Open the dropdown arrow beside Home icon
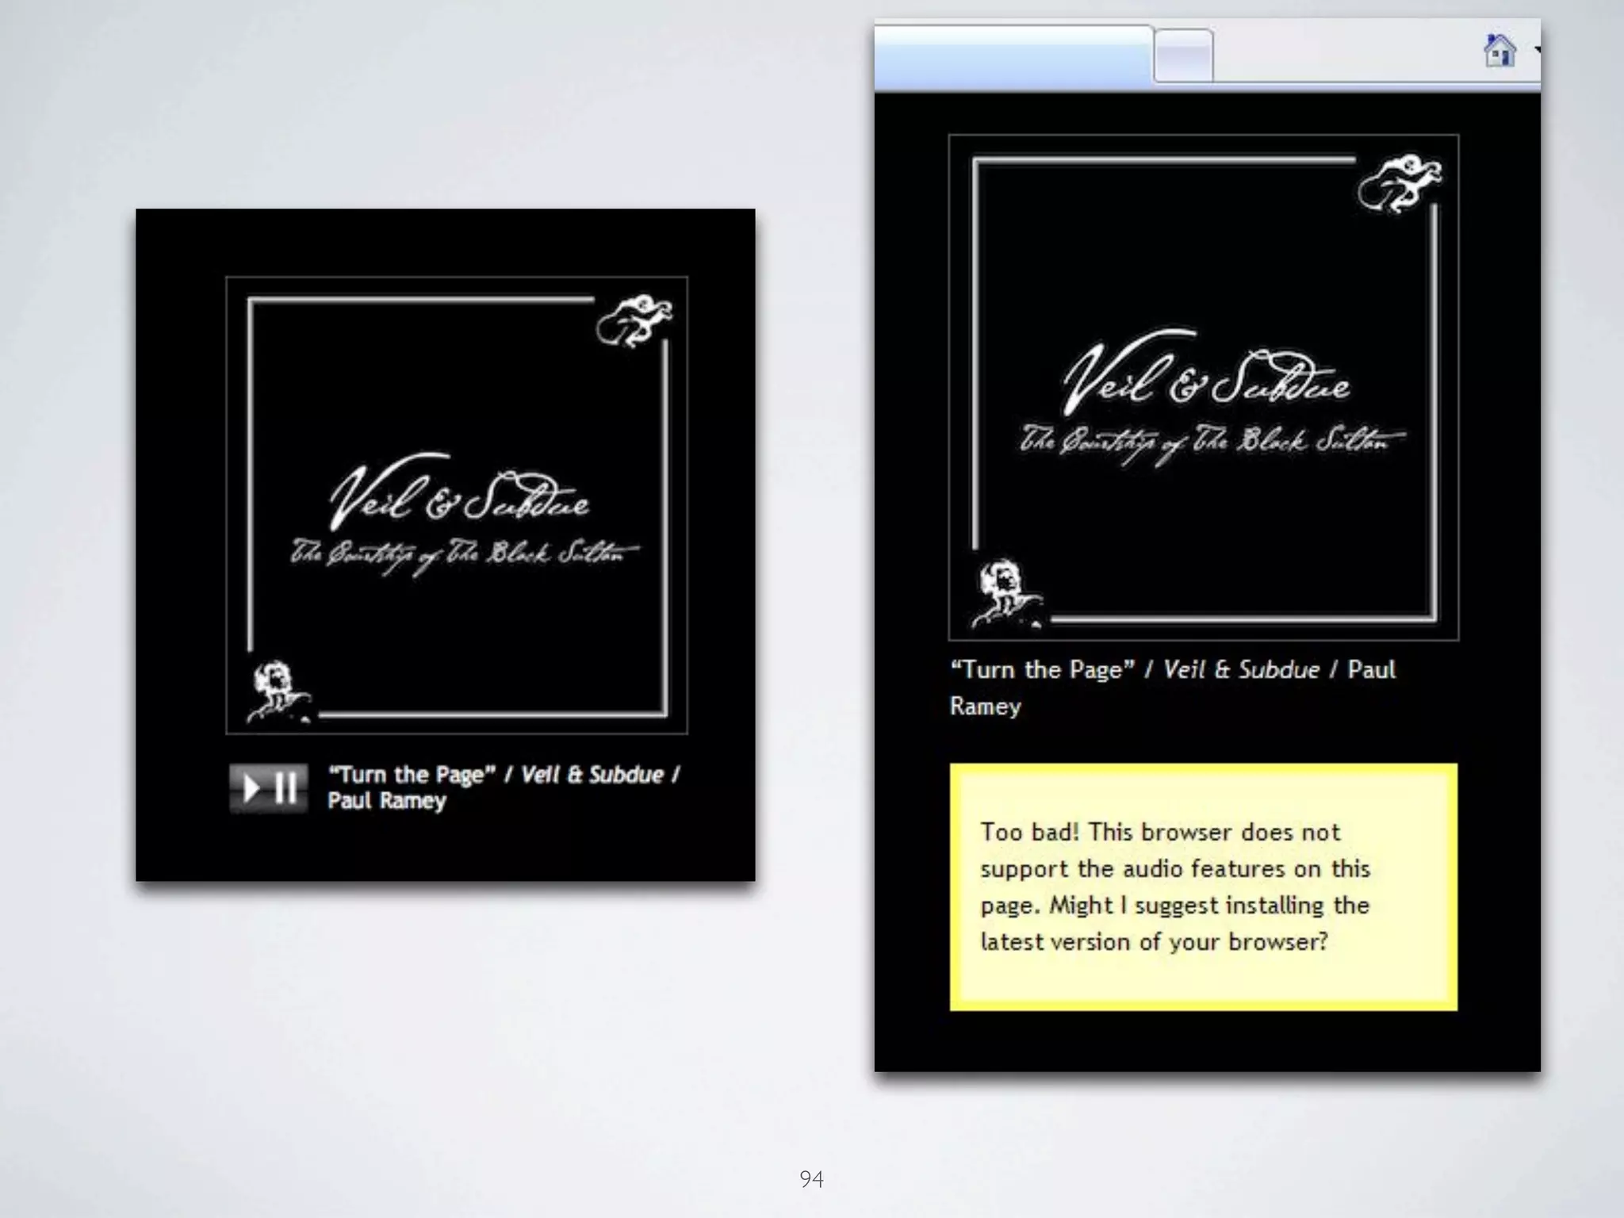 pos(1537,51)
